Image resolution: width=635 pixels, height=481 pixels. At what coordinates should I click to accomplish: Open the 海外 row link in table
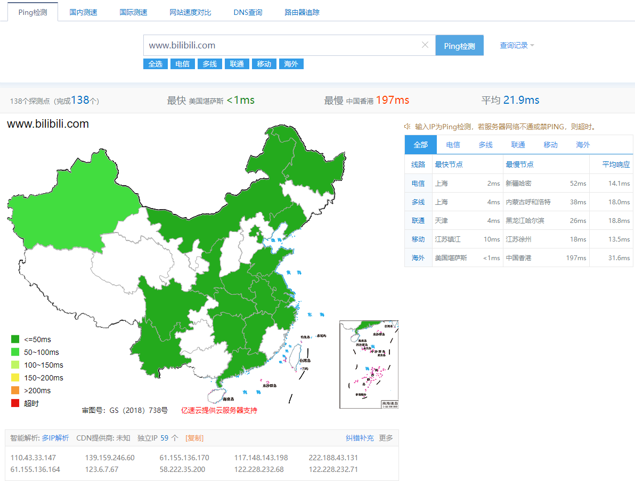tap(418, 258)
